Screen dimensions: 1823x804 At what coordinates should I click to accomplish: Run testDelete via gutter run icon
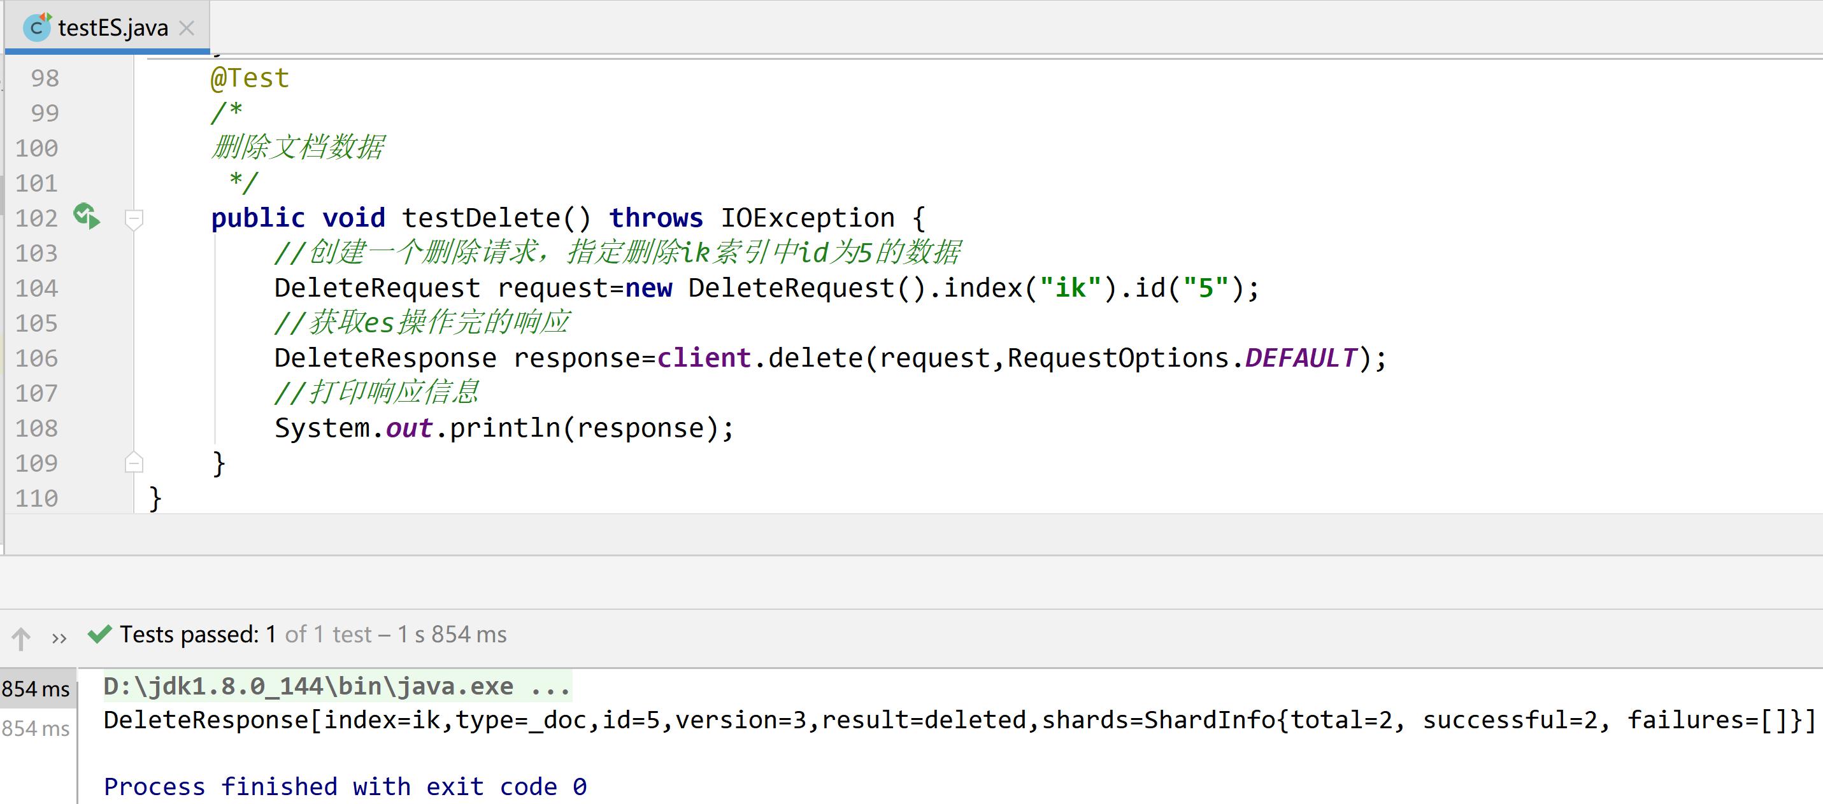(x=87, y=216)
